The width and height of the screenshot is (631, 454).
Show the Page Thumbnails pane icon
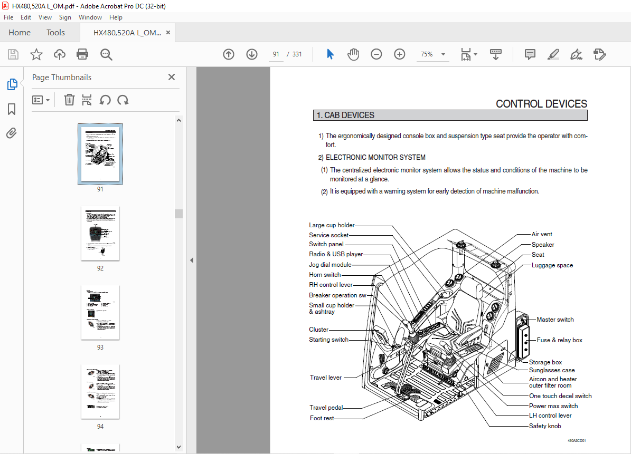click(x=12, y=84)
